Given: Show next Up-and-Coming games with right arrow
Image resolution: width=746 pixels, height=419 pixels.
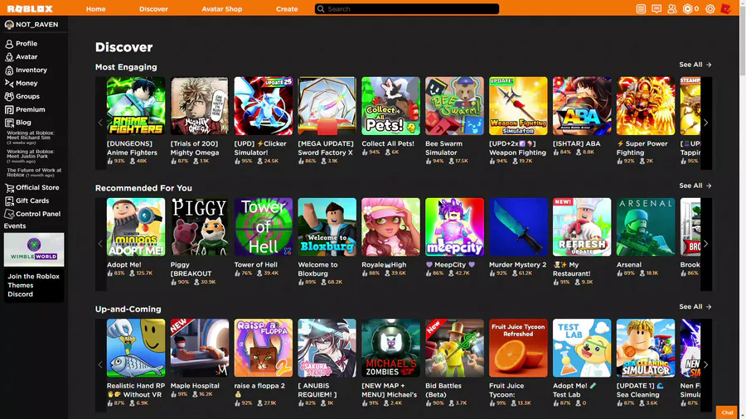Looking at the screenshot, I should [706, 365].
